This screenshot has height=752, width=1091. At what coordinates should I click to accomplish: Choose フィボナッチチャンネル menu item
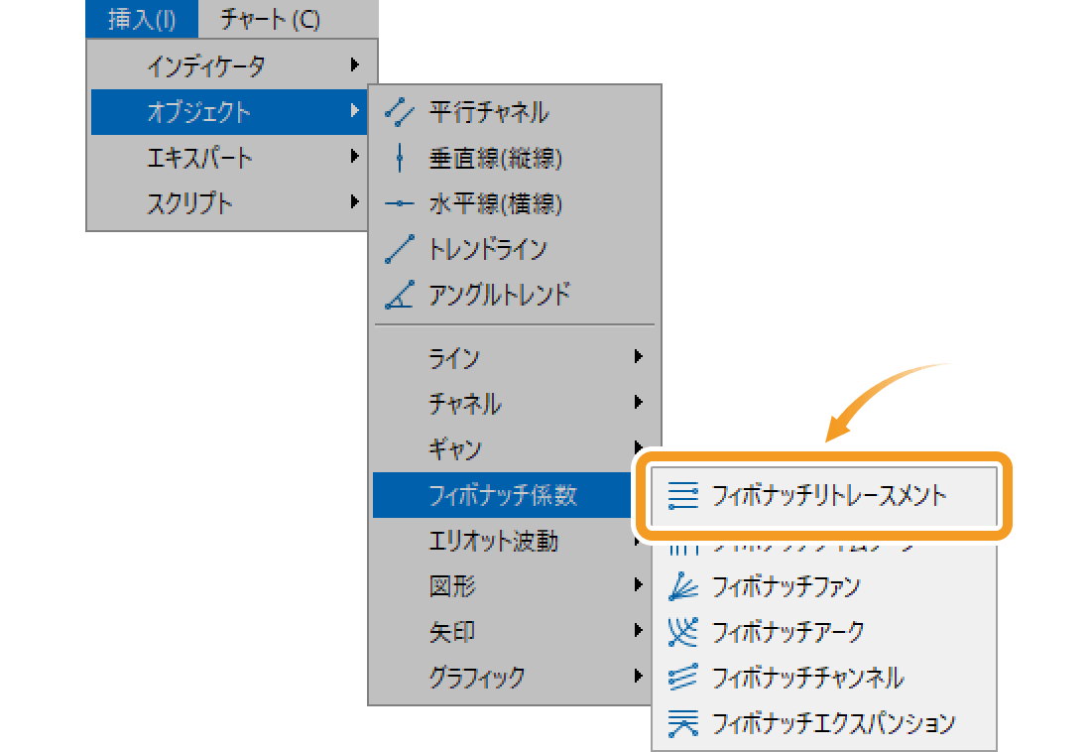click(824, 677)
